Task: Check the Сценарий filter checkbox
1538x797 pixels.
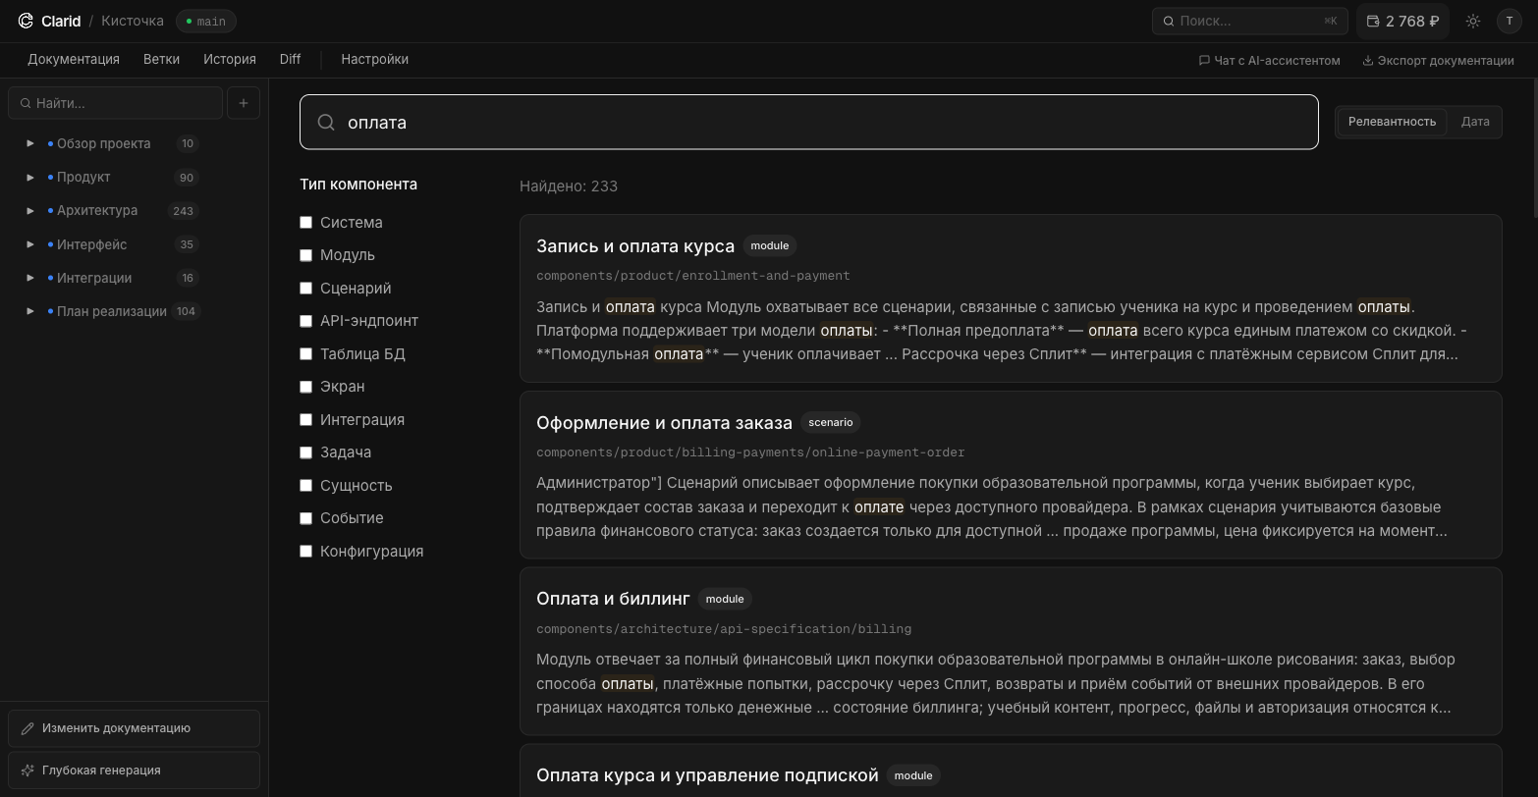Action: click(x=305, y=288)
